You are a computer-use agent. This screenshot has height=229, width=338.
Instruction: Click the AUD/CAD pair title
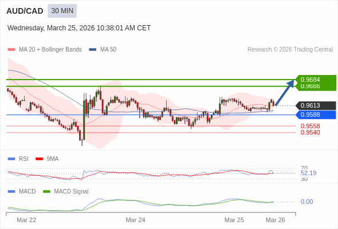pos(25,11)
